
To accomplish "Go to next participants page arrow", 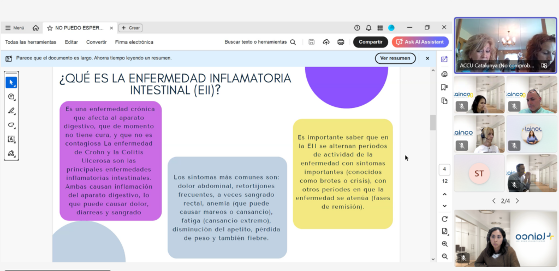I will (x=518, y=201).
